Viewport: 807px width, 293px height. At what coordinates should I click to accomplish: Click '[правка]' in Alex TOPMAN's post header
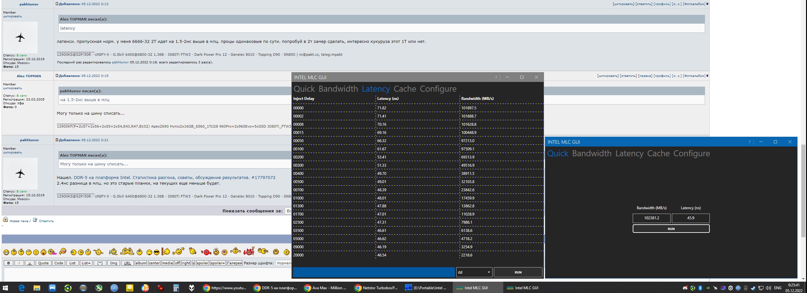(645, 76)
